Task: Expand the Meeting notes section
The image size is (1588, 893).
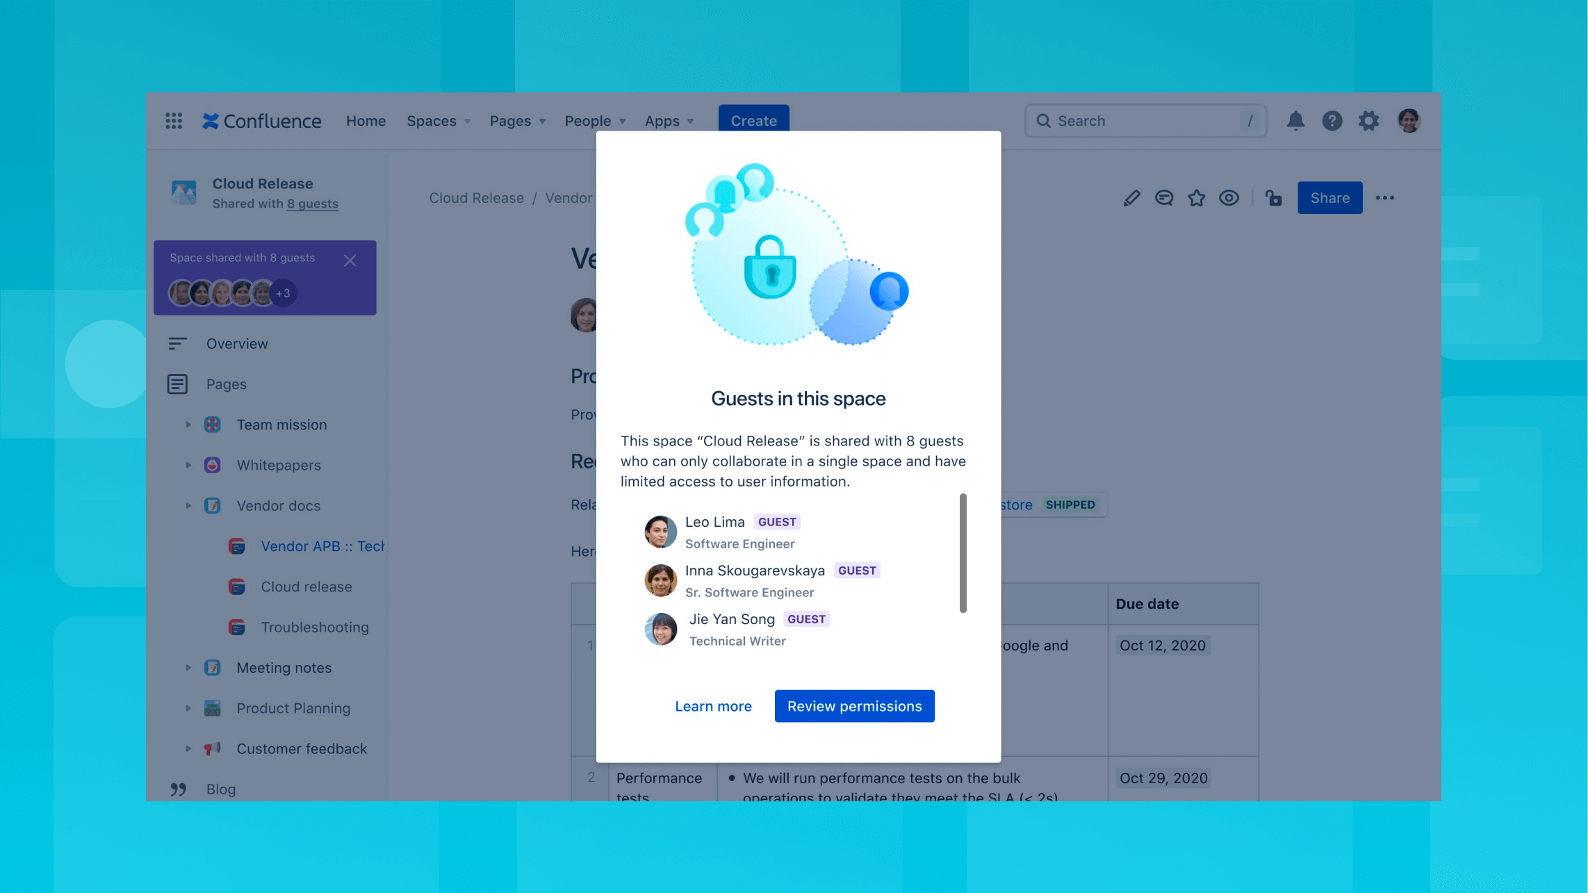Action: point(188,667)
